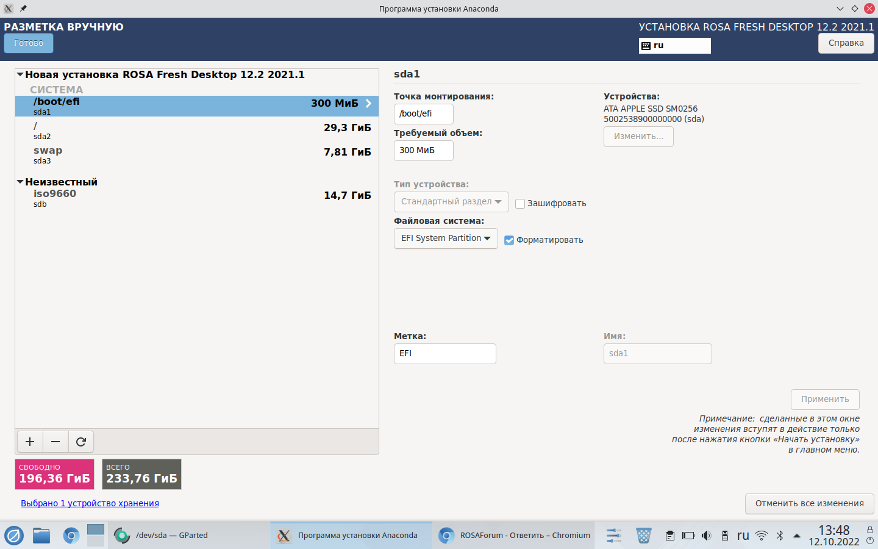Click the Изменить... devices button
Image resolution: width=878 pixels, height=549 pixels.
[x=638, y=137]
